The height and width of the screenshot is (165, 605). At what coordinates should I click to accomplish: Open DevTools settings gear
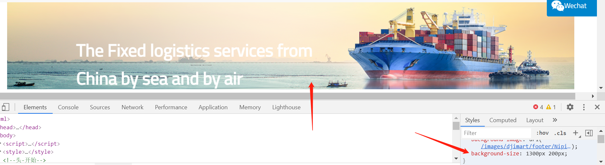point(570,107)
